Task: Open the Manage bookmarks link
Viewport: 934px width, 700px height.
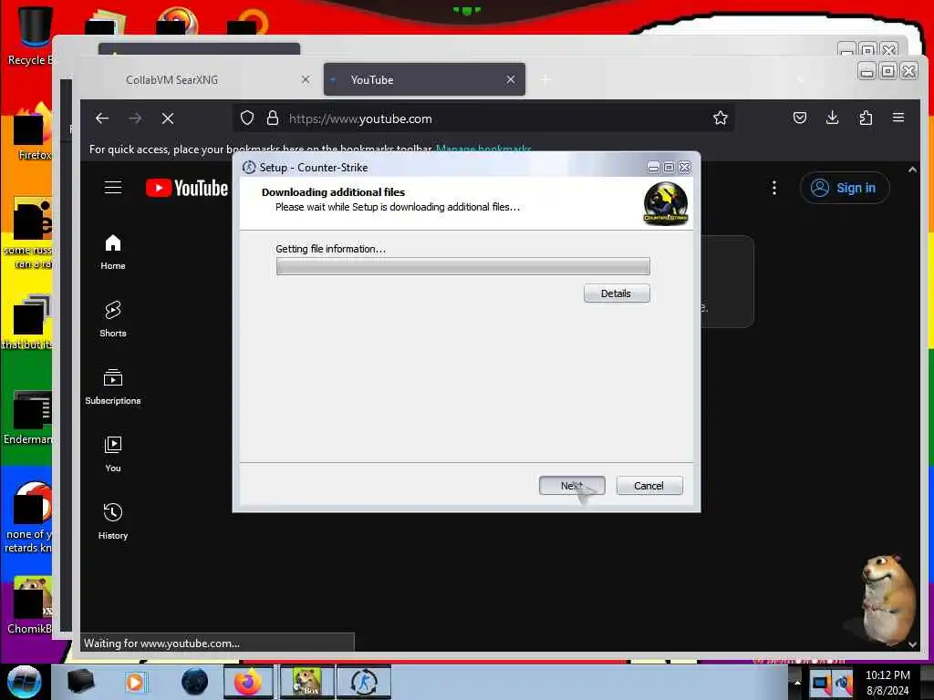Action: pyautogui.click(x=483, y=149)
